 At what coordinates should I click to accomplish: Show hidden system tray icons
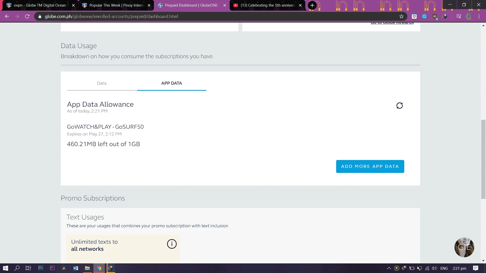coord(389,268)
